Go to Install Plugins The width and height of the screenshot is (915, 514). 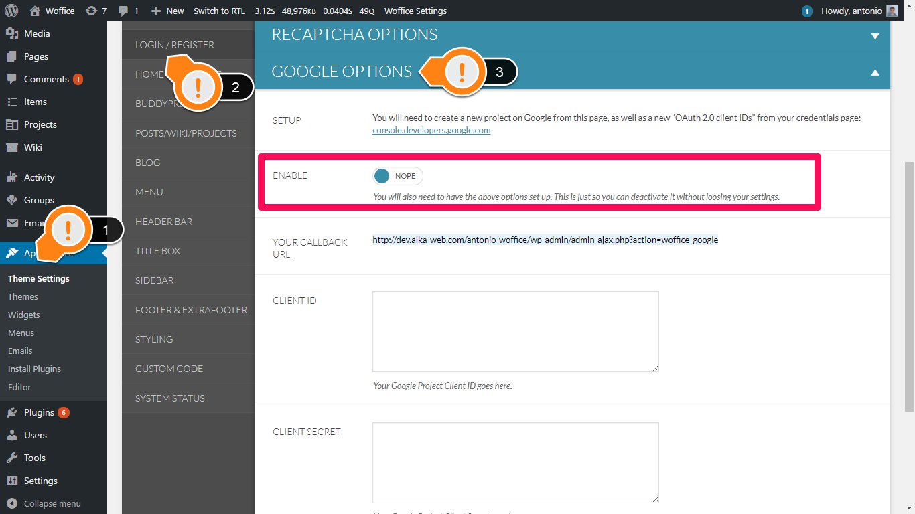pyautogui.click(x=34, y=369)
